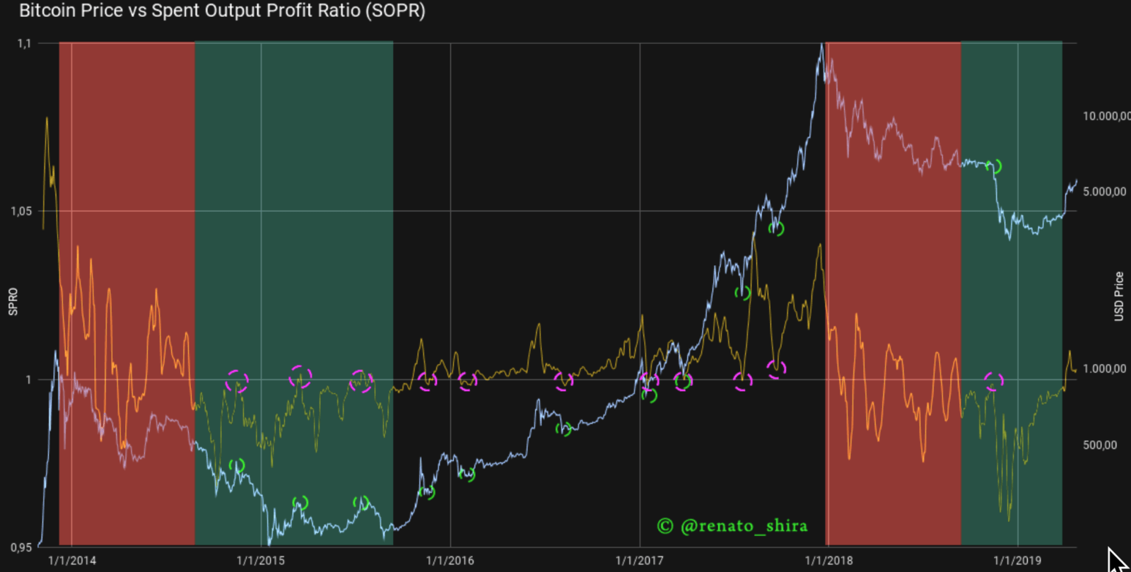Click the 500,00 price axis label

(x=1101, y=445)
